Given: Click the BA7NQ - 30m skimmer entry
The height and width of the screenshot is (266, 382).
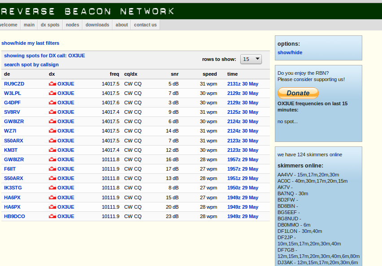Looking at the screenshot, I should click(293, 193).
